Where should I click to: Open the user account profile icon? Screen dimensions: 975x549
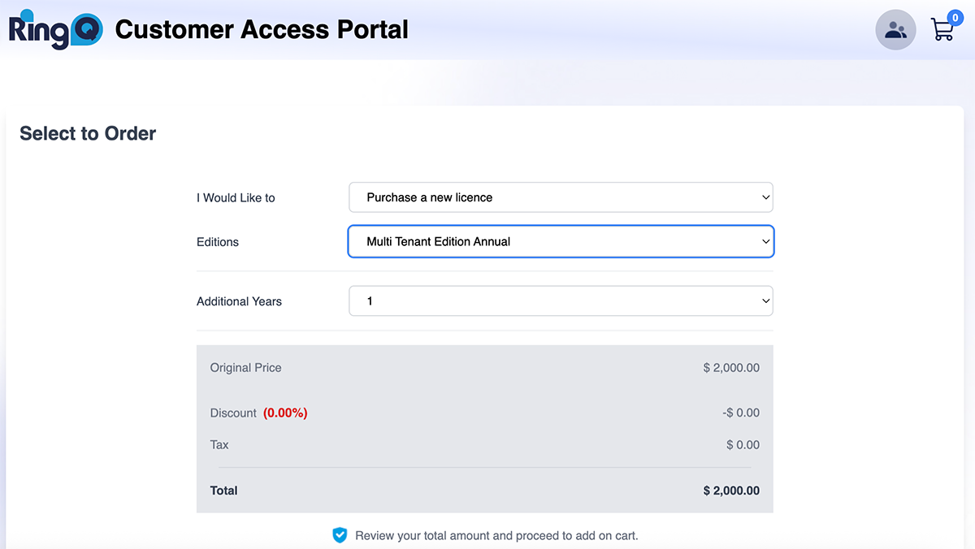[x=895, y=31]
